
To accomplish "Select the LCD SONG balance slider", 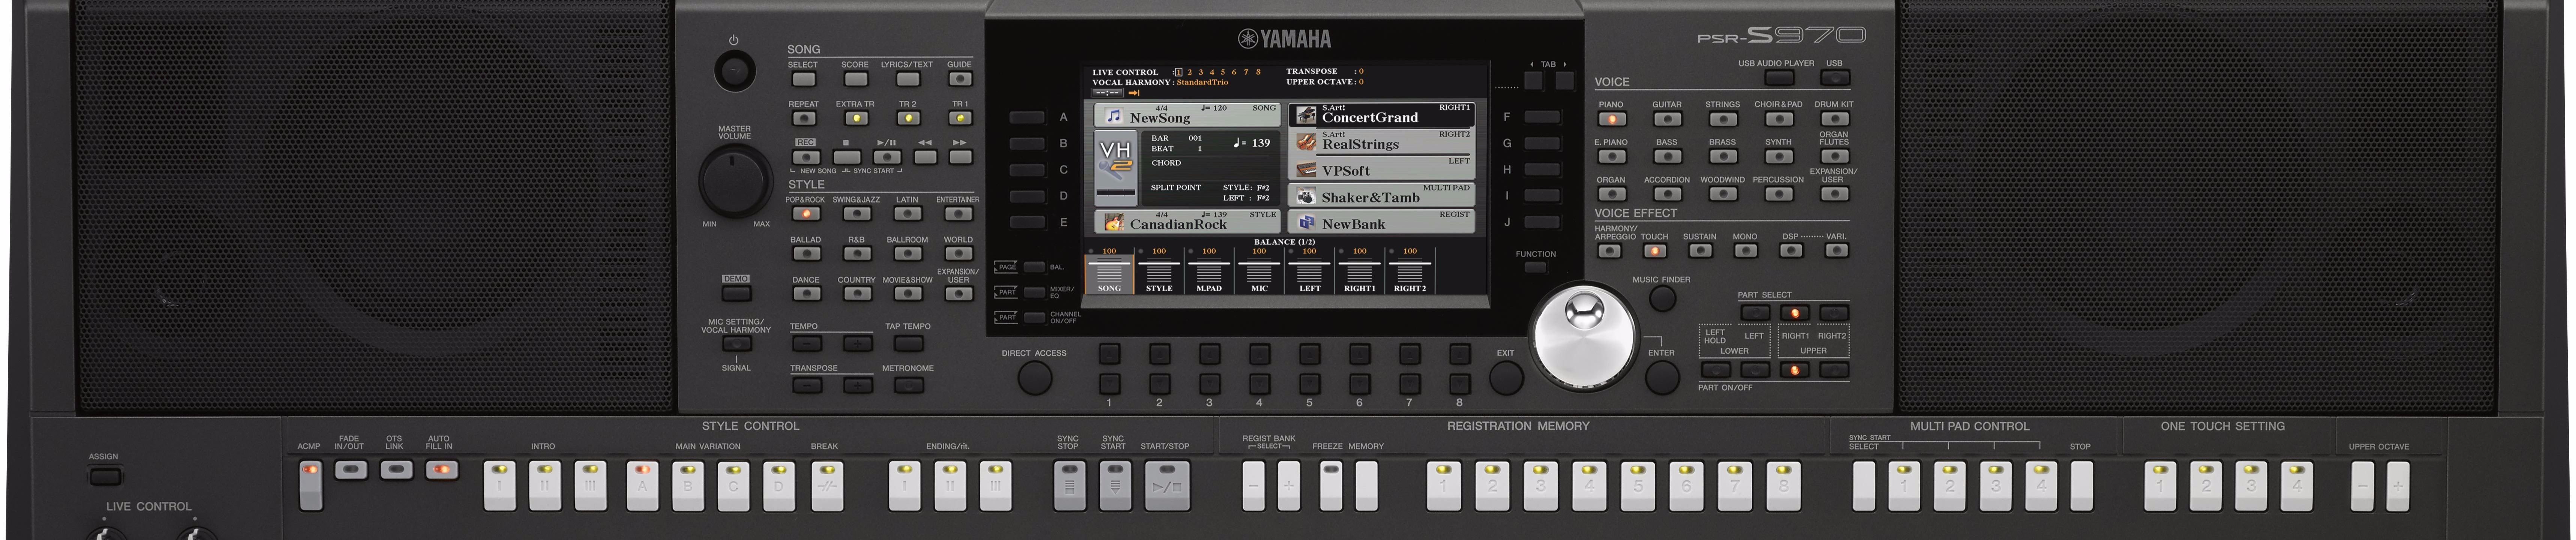I will pyautogui.click(x=1109, y=270).
